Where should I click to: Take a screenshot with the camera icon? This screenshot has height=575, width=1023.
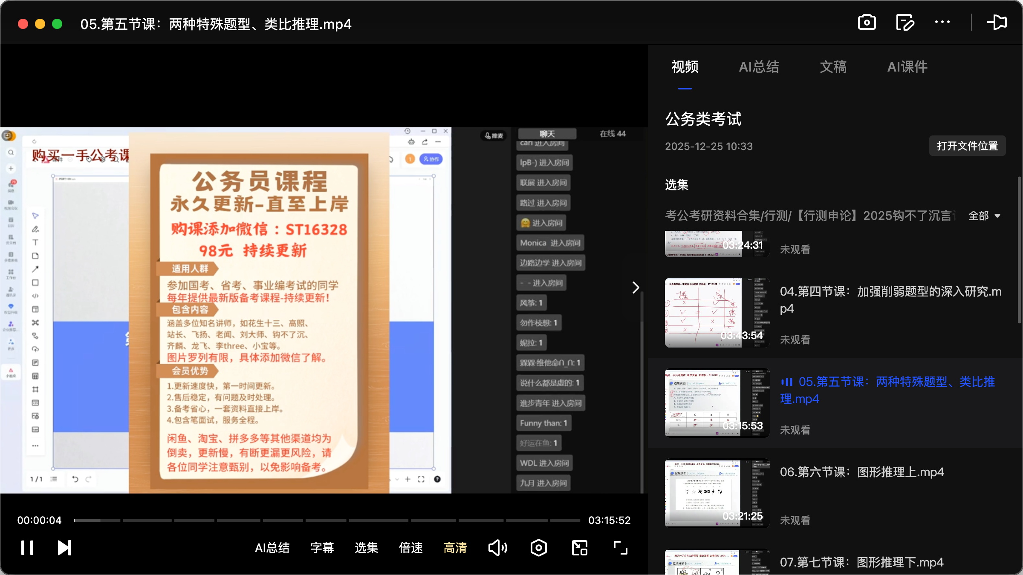tap(867, 22)
